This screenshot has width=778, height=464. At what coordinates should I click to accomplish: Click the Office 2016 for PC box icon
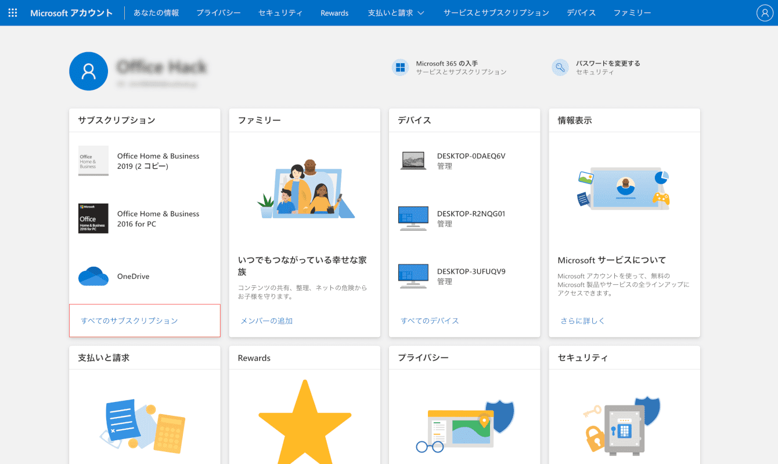(x=93, y=219)
